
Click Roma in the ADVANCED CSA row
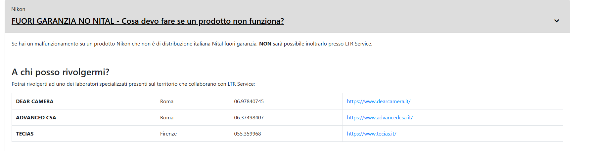point(167,118)
